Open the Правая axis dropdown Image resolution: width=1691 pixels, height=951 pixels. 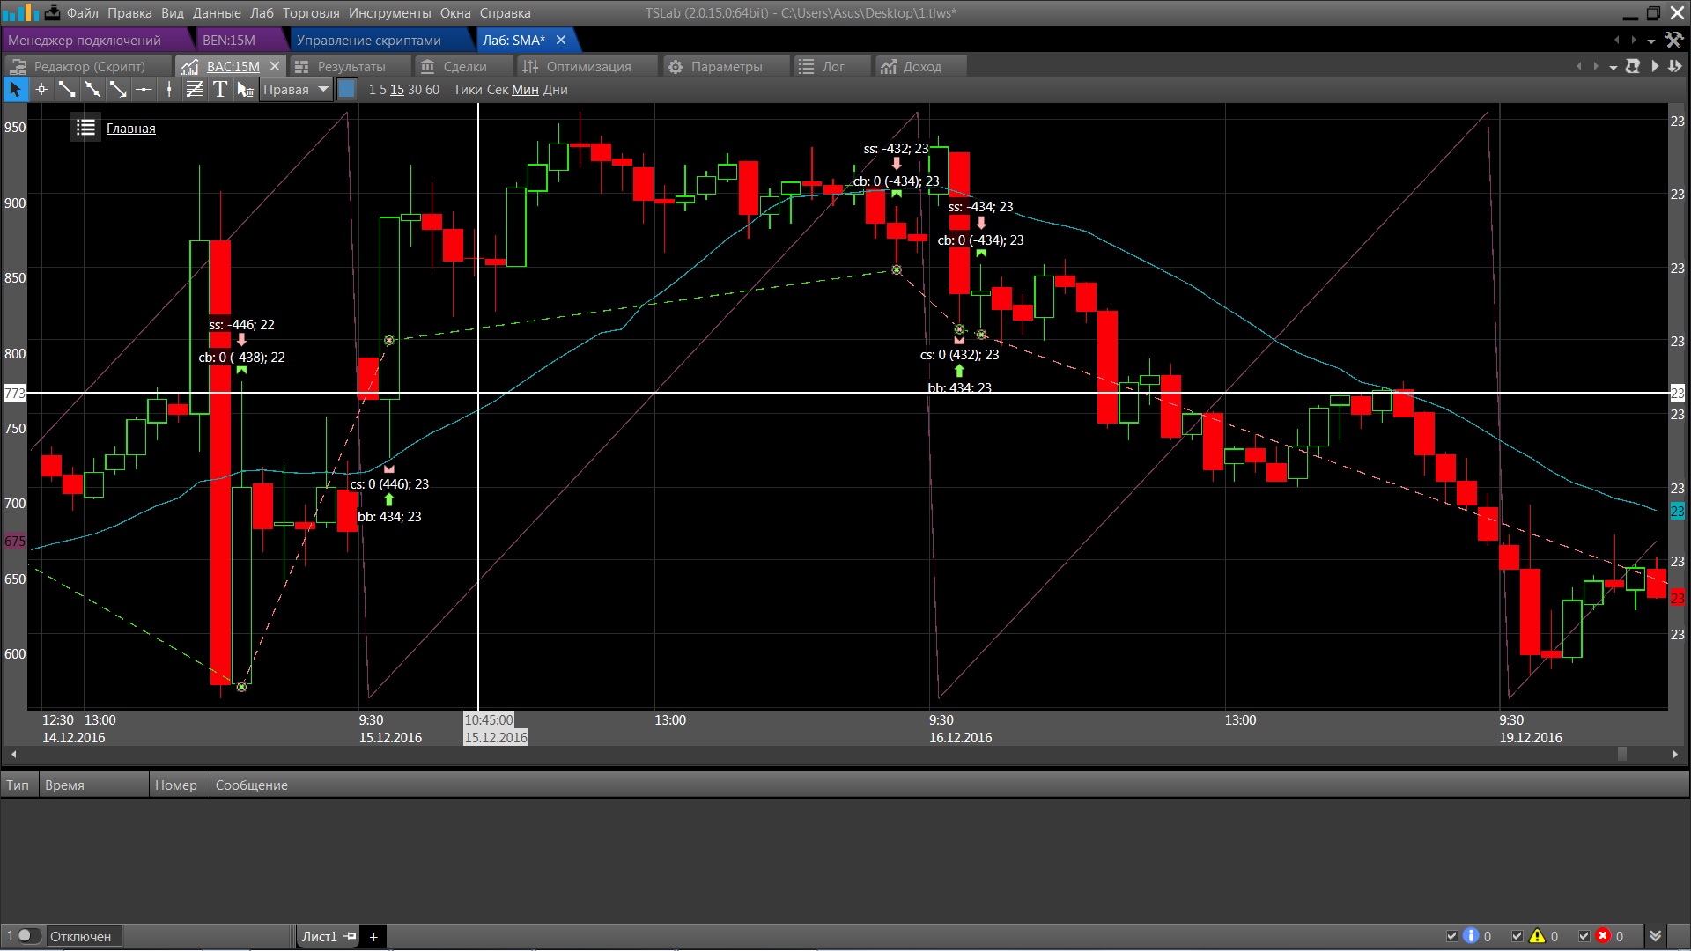click(295, 90)
